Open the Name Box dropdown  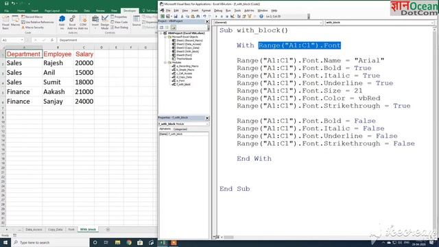22,40
